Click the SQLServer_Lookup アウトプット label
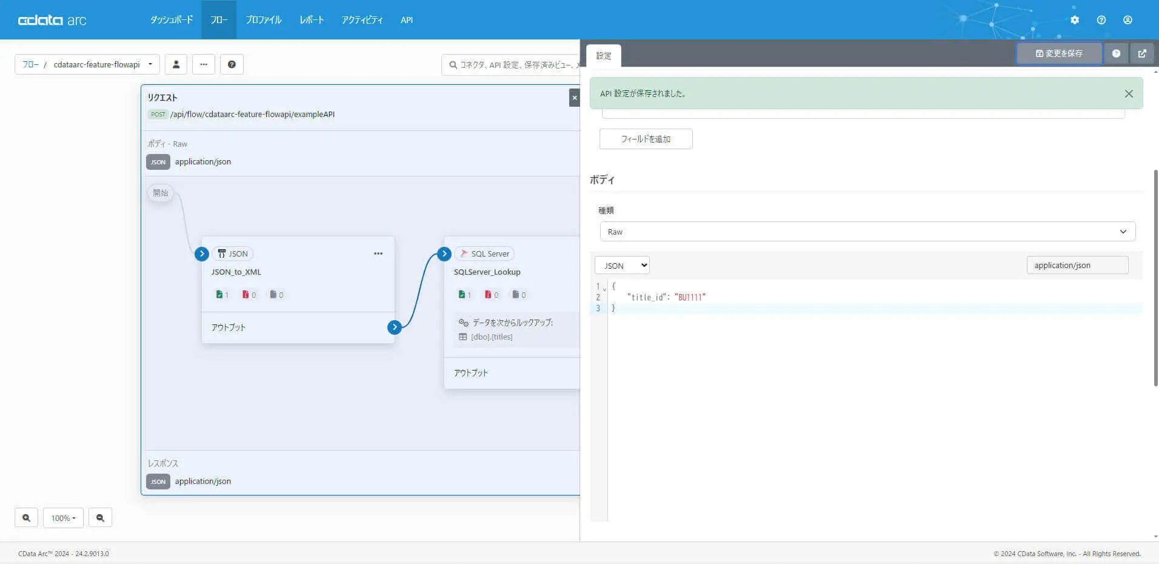The width and height of the screenshot is (1159, 564). (471, 373)
